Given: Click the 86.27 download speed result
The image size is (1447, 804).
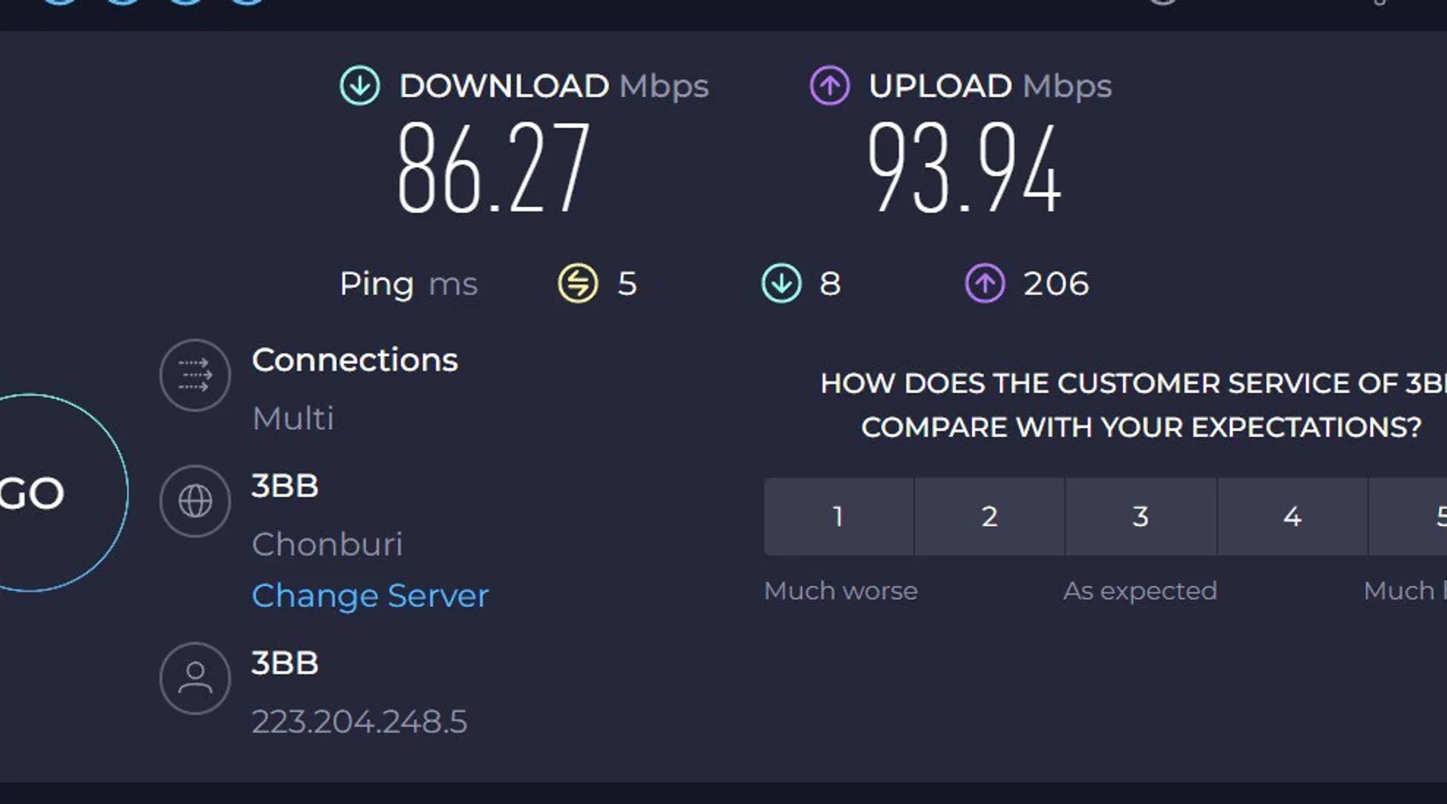Looking at the screenshot, I should (494, 167).
